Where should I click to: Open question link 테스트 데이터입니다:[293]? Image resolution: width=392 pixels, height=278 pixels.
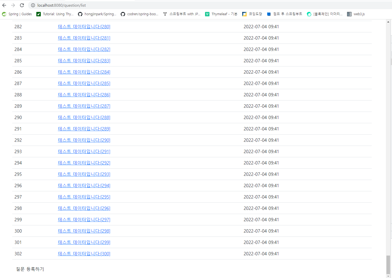point(84,174)
